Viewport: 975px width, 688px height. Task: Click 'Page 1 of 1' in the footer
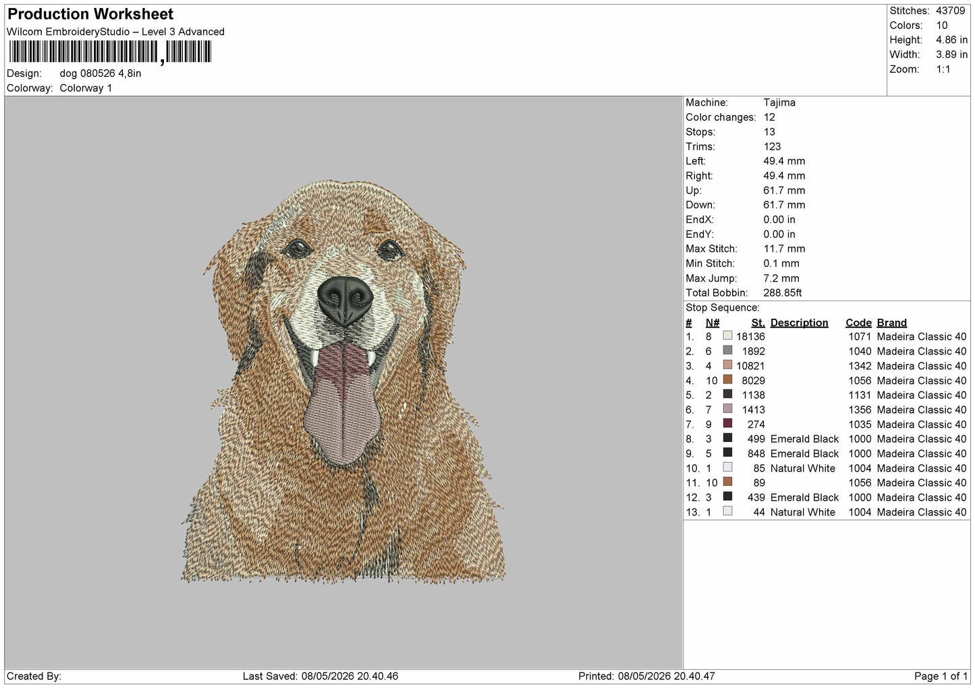(941, 676)
